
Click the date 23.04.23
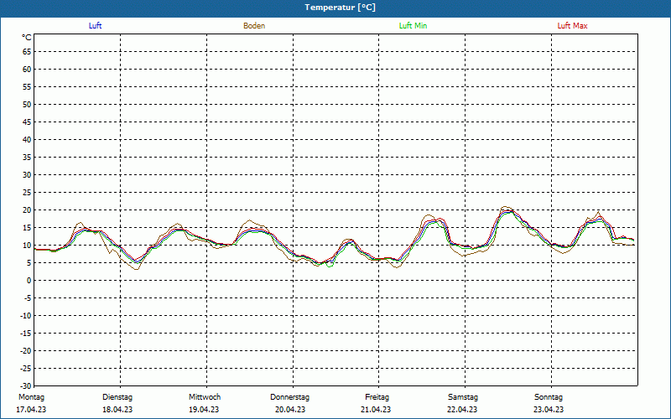(x=549, y=410)
